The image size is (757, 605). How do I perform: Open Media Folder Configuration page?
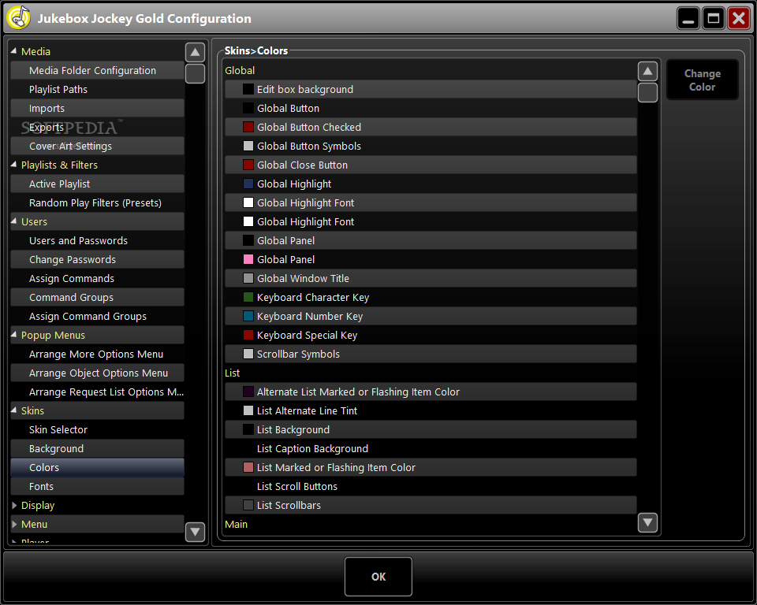(x=97, y=70)
